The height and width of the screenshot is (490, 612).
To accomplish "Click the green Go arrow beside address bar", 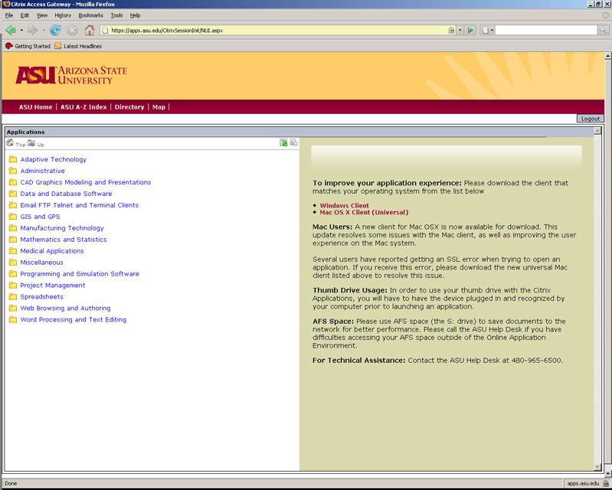I will pyautogui.click(x=470, y=30).
